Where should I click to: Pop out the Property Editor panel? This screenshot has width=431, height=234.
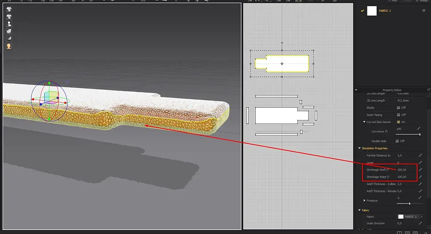tap(428, 90)
